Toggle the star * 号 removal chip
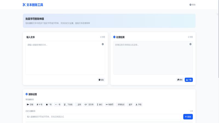 click(x=49, y=104)
